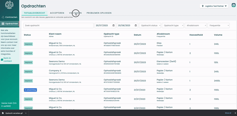Screen dimensions: 237x116
Task: Click the end date field 20/08/2023
Action: 127,25
